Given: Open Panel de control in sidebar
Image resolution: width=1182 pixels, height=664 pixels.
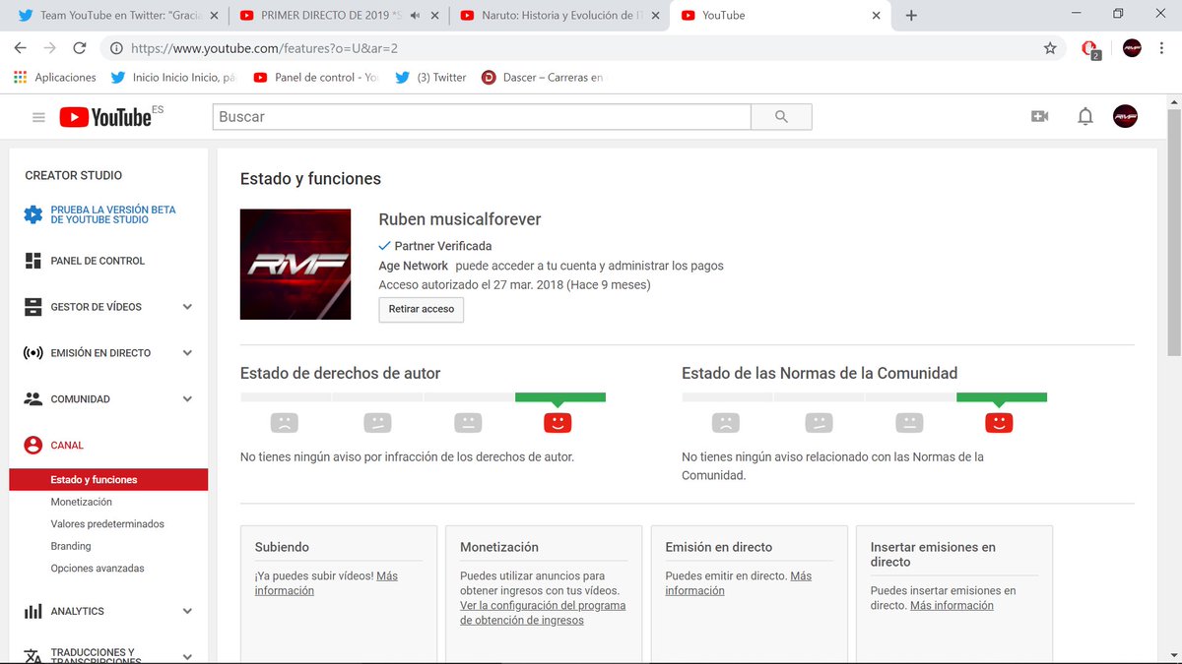Looking at the screenshot, I should coord(98,261).
